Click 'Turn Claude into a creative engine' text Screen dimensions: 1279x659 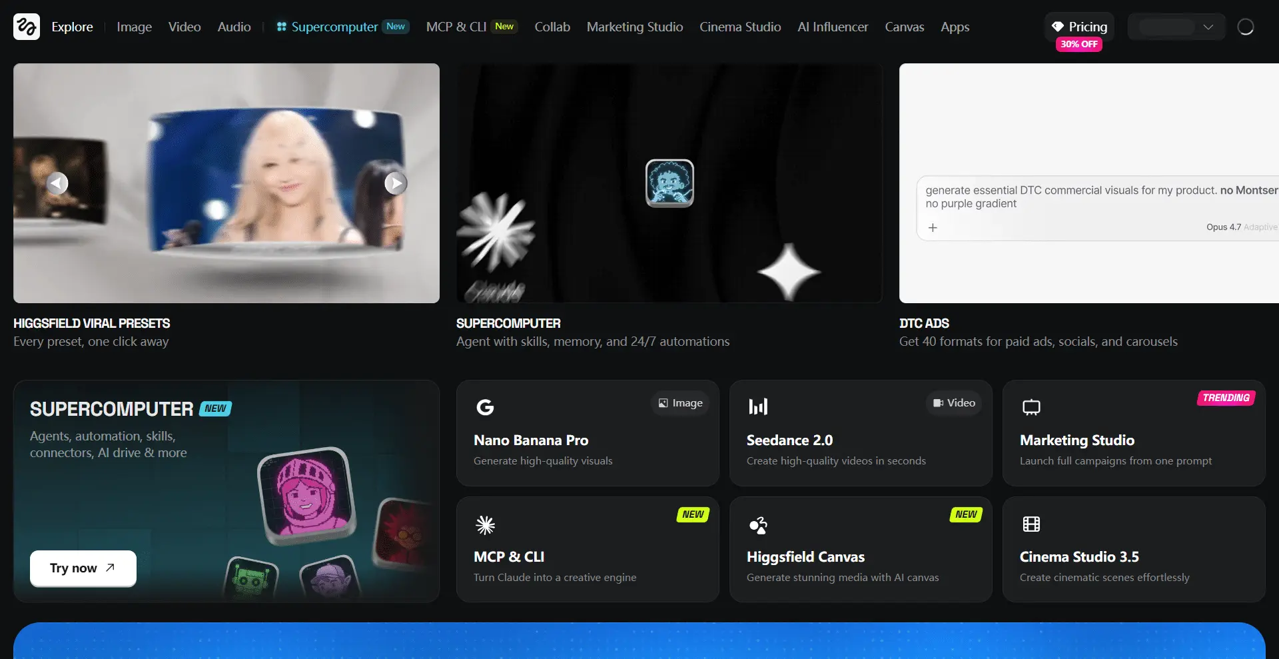click(x=555, y=578)
